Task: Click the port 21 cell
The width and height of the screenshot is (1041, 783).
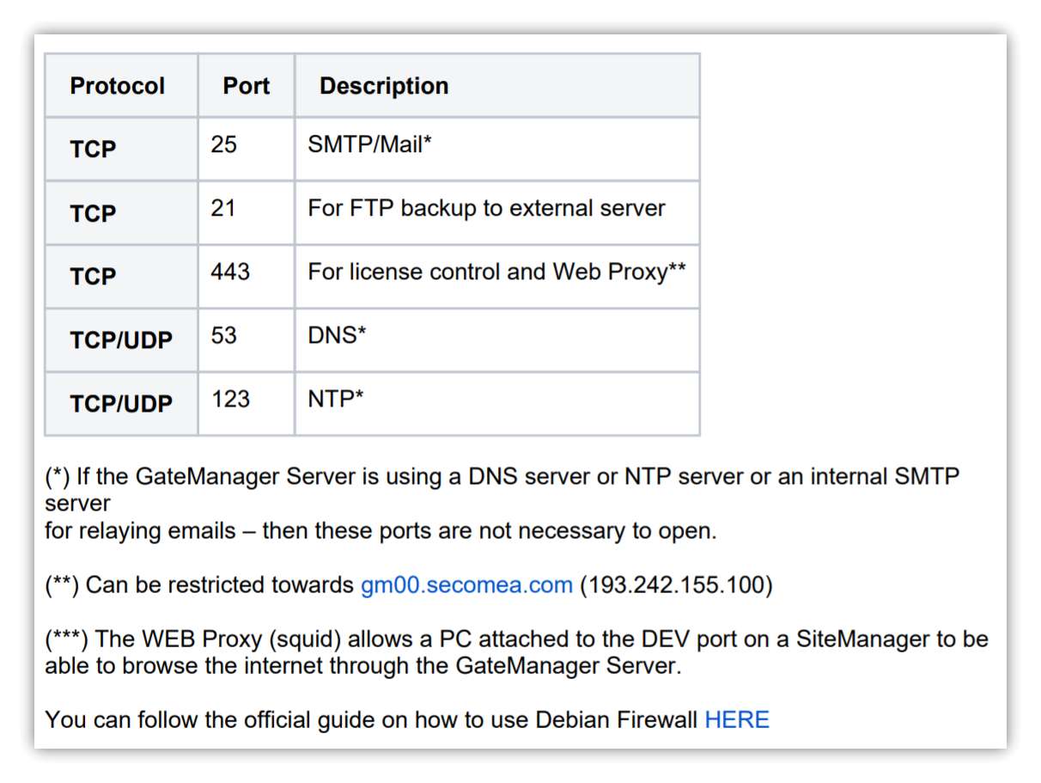Action: coord(247,212)
